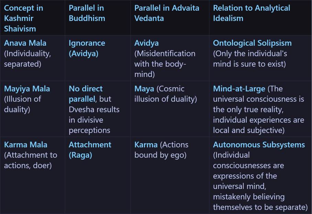Select the bold "Mind-at-Large" term

coord(239,89)
